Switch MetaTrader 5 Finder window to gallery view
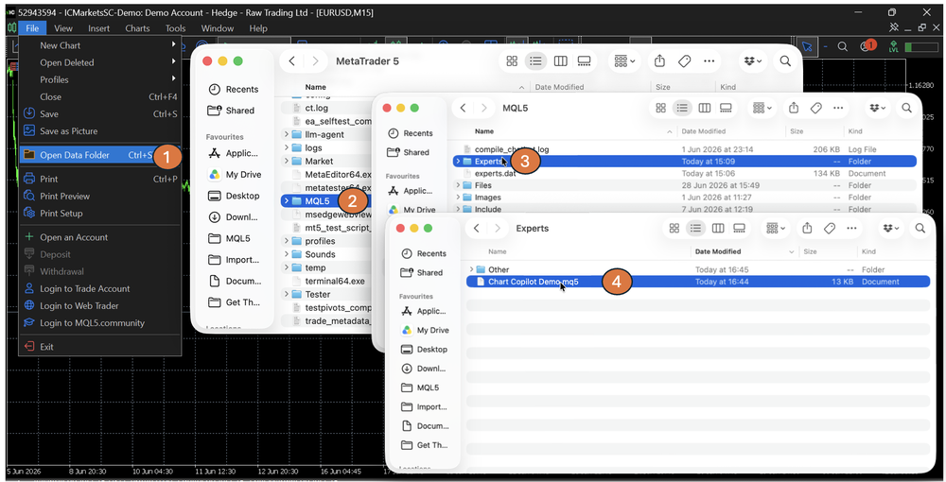 pyautogui.click(x=584, y=60)
